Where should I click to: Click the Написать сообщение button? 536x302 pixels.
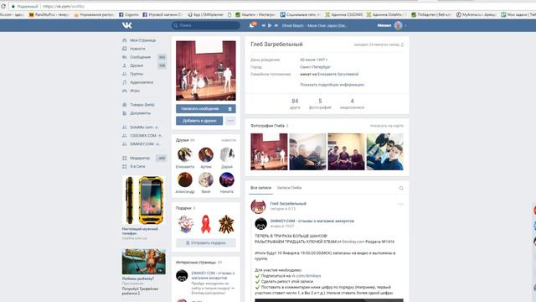[x=200, y=109]
